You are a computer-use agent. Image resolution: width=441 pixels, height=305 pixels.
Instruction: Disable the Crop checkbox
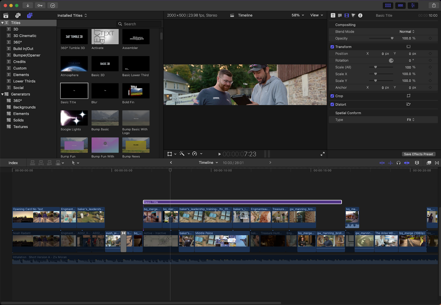[x=332, y=96]
